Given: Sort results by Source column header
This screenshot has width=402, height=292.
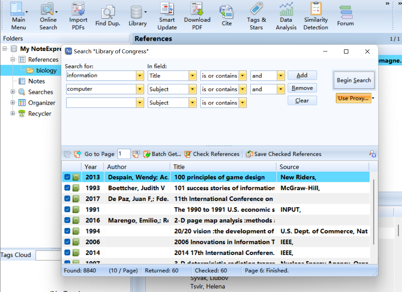Looking at the screenshot, I should coord(322,167).
